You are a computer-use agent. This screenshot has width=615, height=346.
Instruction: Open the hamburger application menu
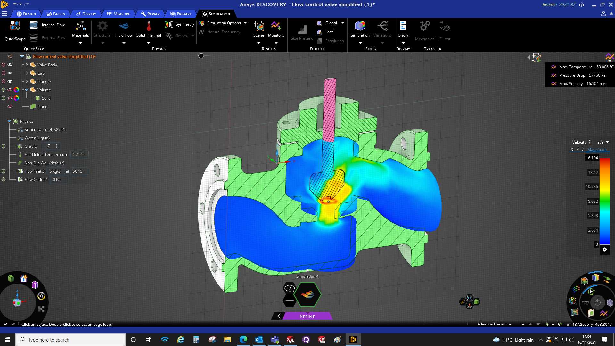4,14
